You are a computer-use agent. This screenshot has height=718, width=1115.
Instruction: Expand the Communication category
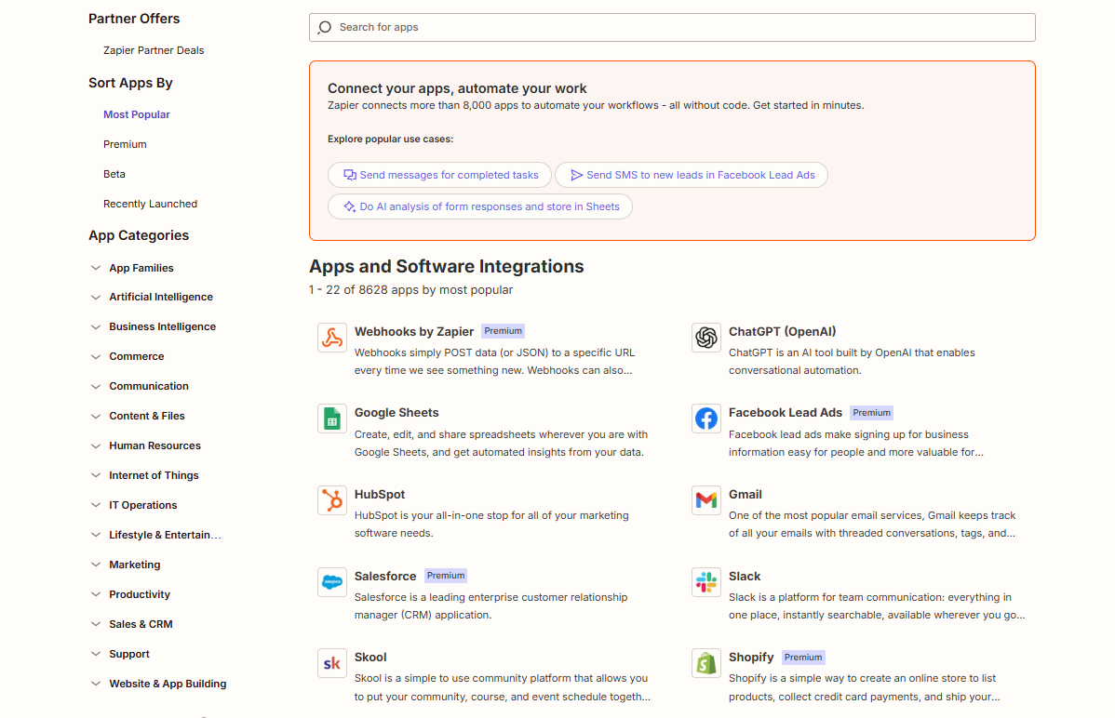pos(96,387)
